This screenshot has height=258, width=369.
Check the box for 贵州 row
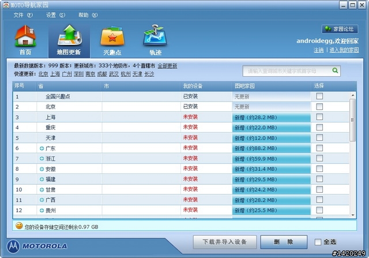tap(319, 210)
